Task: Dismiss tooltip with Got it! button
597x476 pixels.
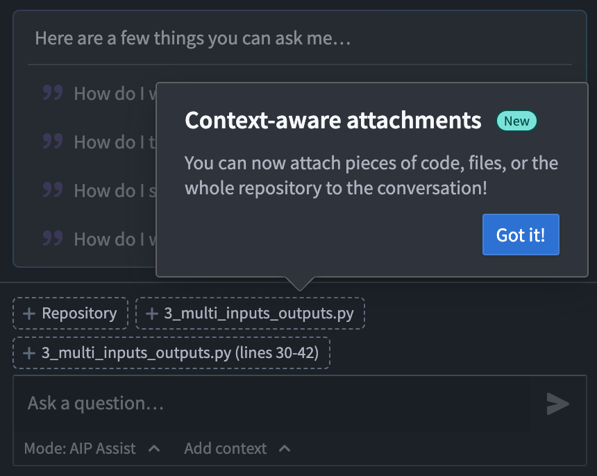Action: click(x=521, y=235)
